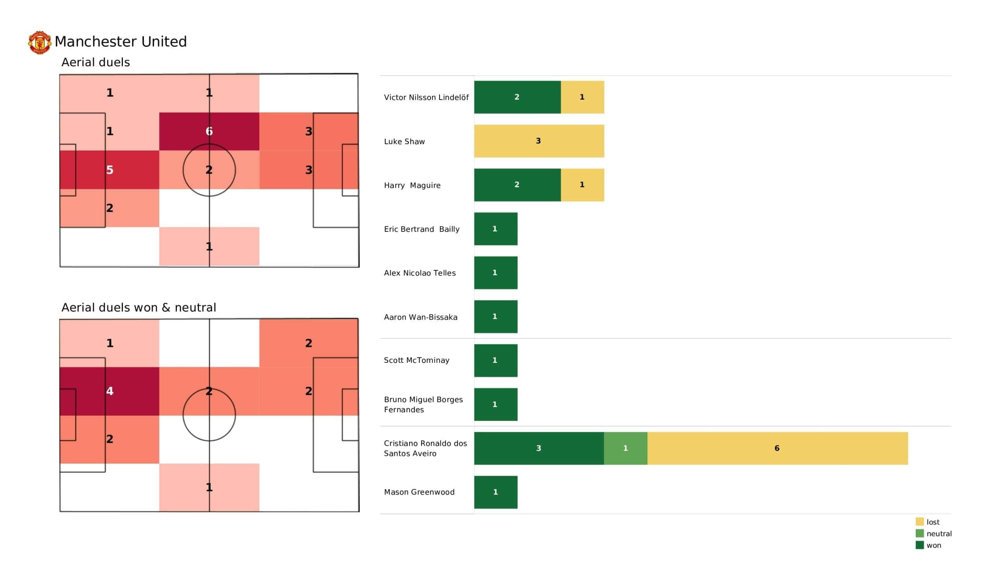
Task: Click Luke Shaw's yellow lost bar
Action: [539, 141]
